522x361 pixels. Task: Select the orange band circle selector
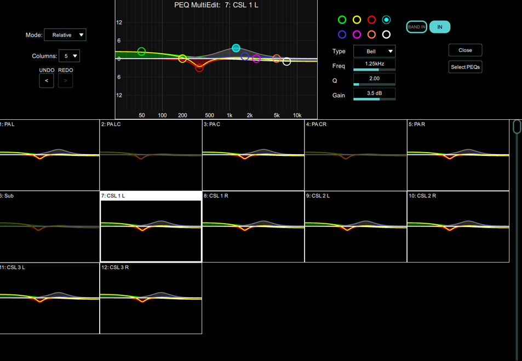(x=371, y=34)
